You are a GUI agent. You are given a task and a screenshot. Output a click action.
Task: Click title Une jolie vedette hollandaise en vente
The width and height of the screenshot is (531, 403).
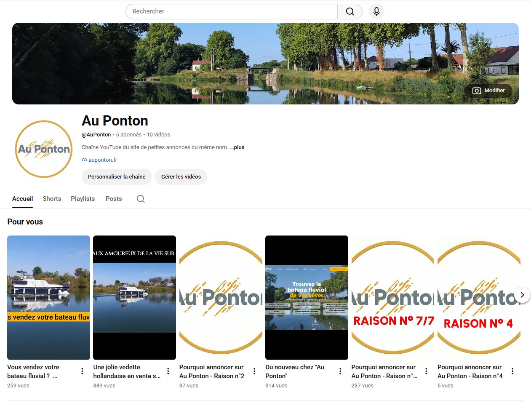127,371
